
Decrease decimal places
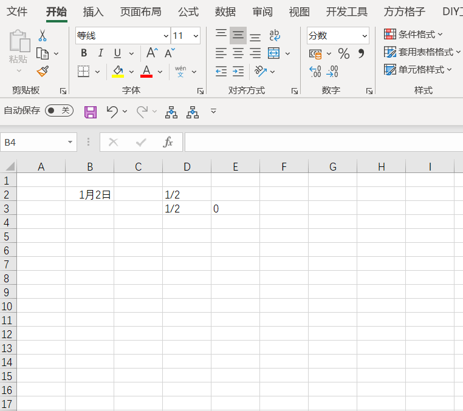[x=332, y=72]
